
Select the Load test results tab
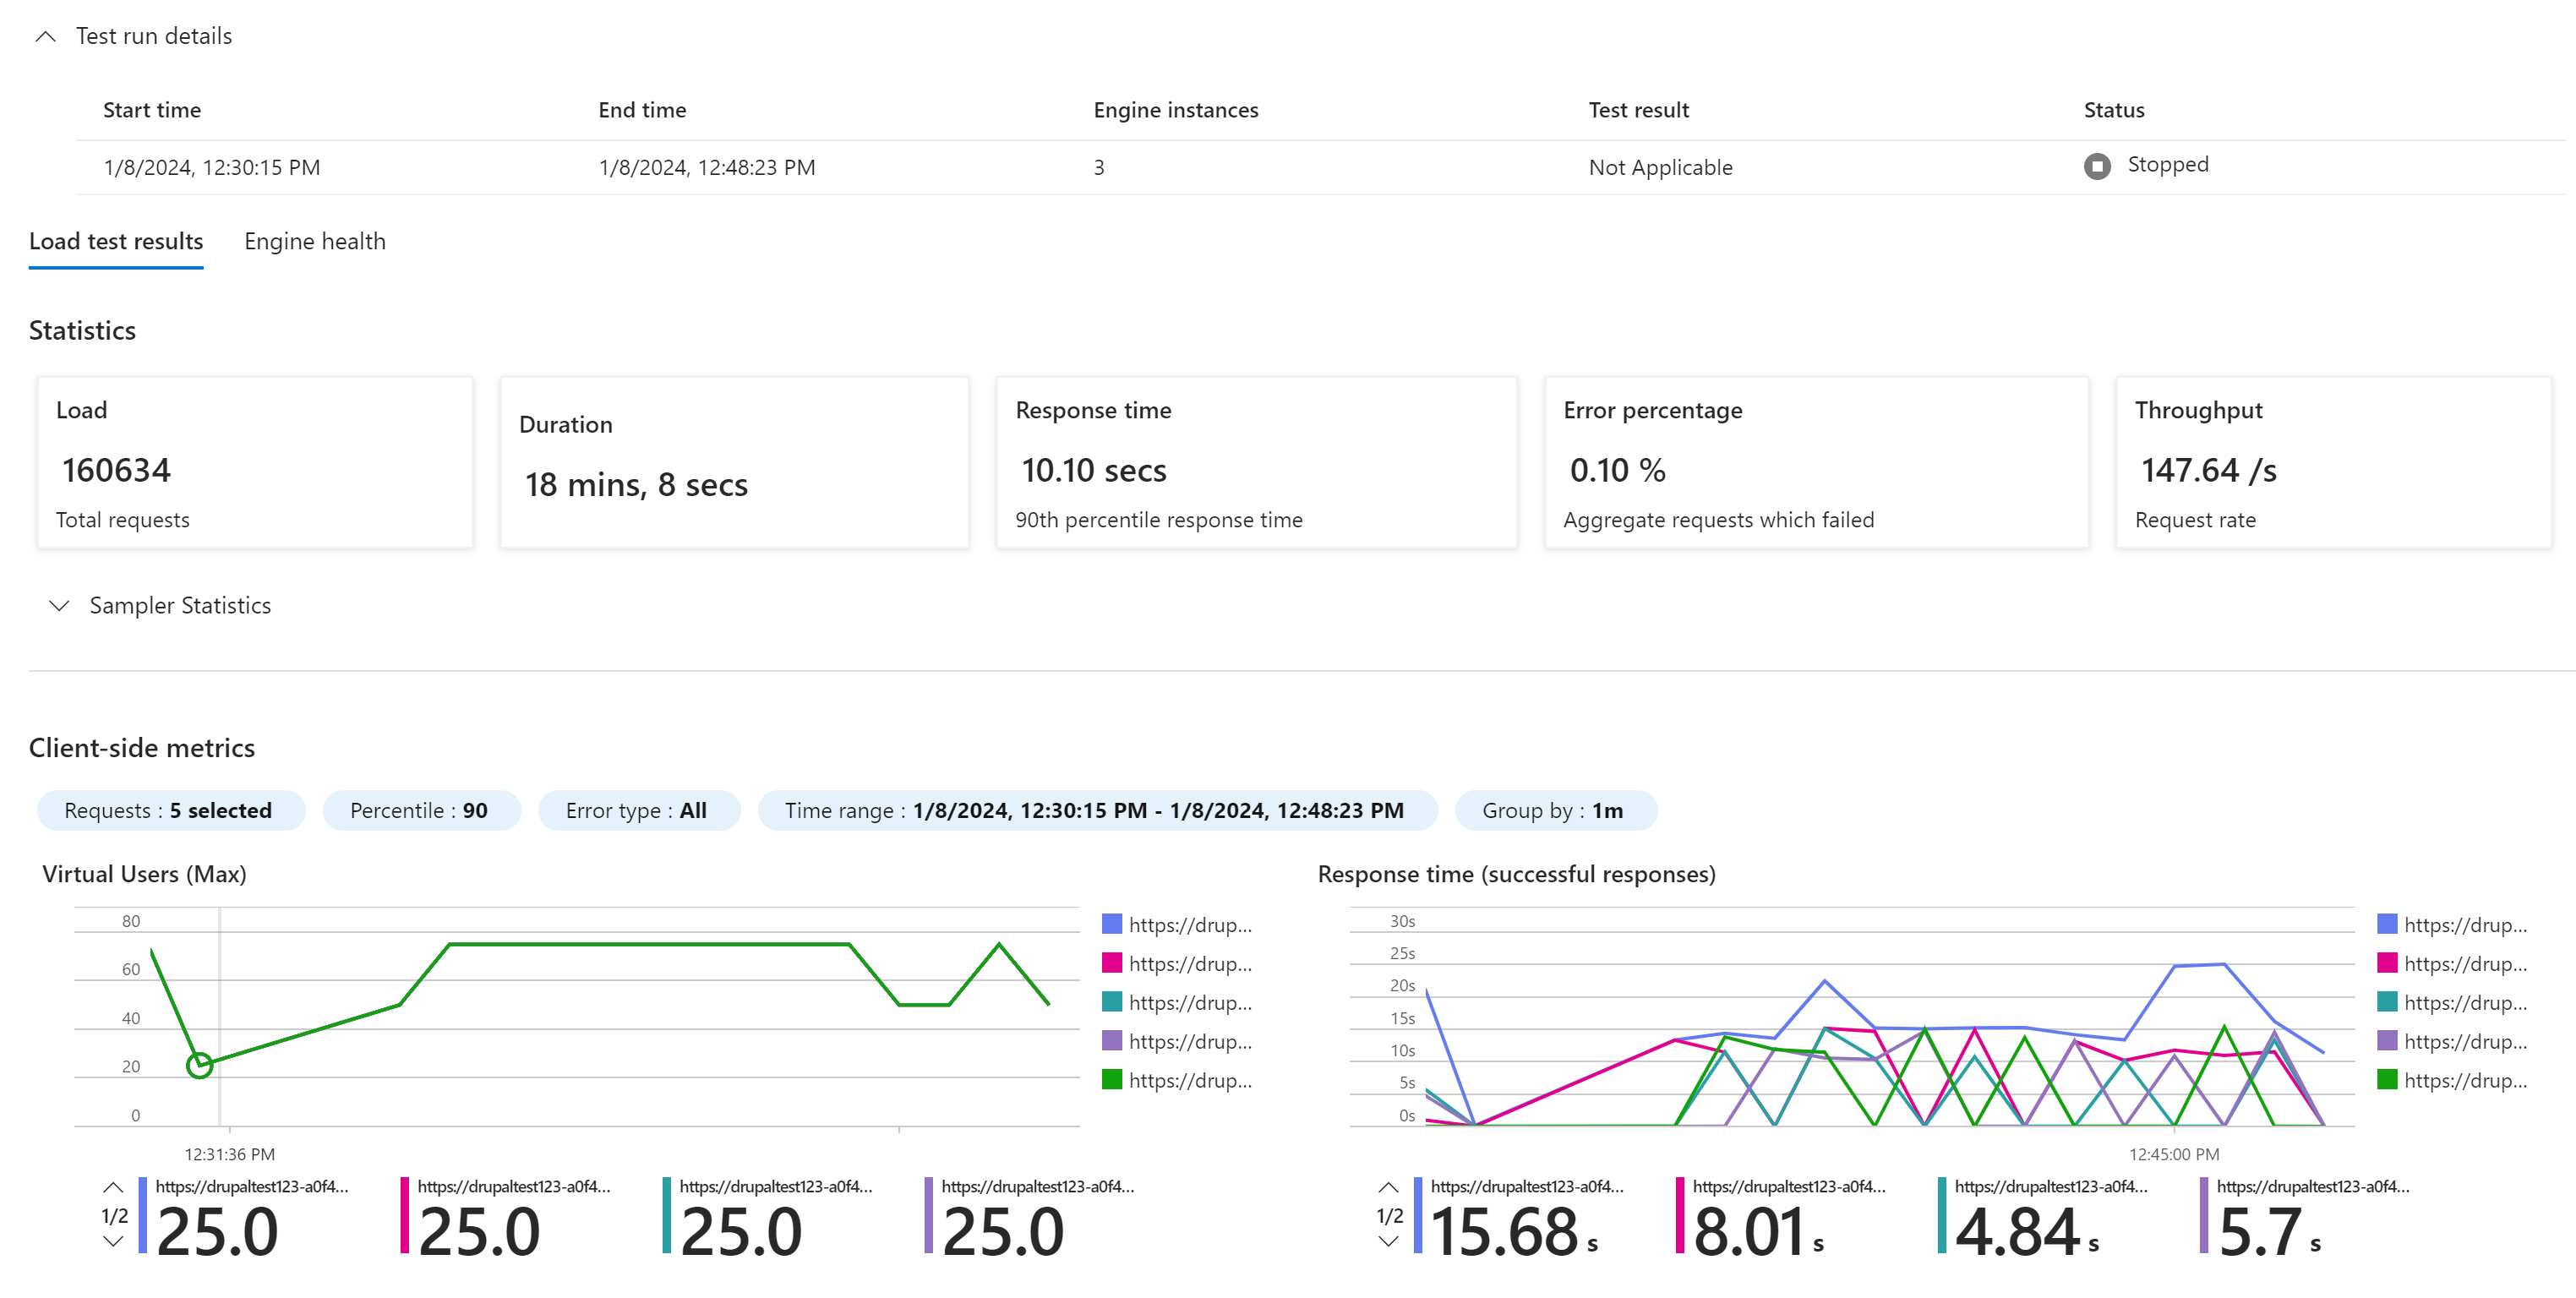pyautogui.click(x=116, y=241)
